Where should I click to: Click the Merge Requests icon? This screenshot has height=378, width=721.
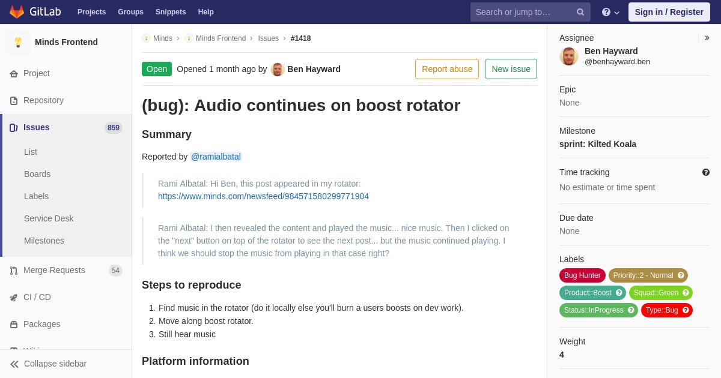pos(14,271)
